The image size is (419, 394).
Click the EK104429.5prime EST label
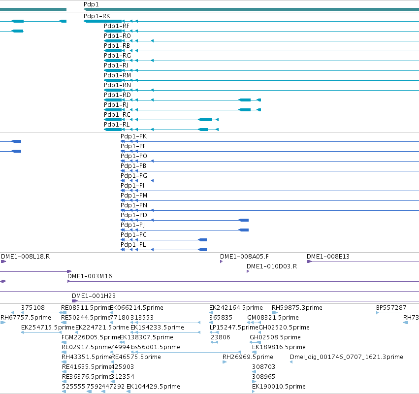coord(153,387)
